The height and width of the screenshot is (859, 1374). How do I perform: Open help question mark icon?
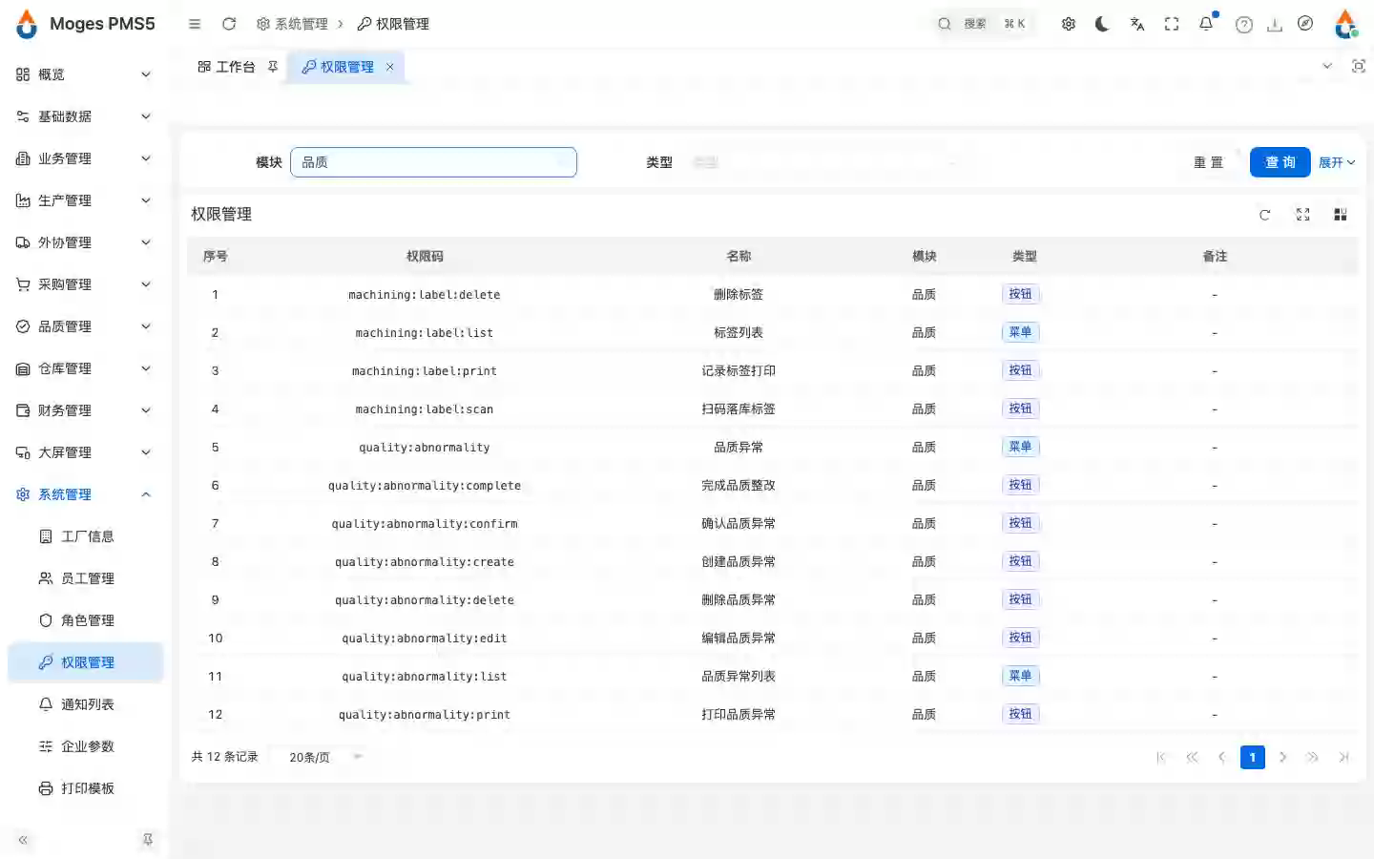click(x=1244, y=25)
